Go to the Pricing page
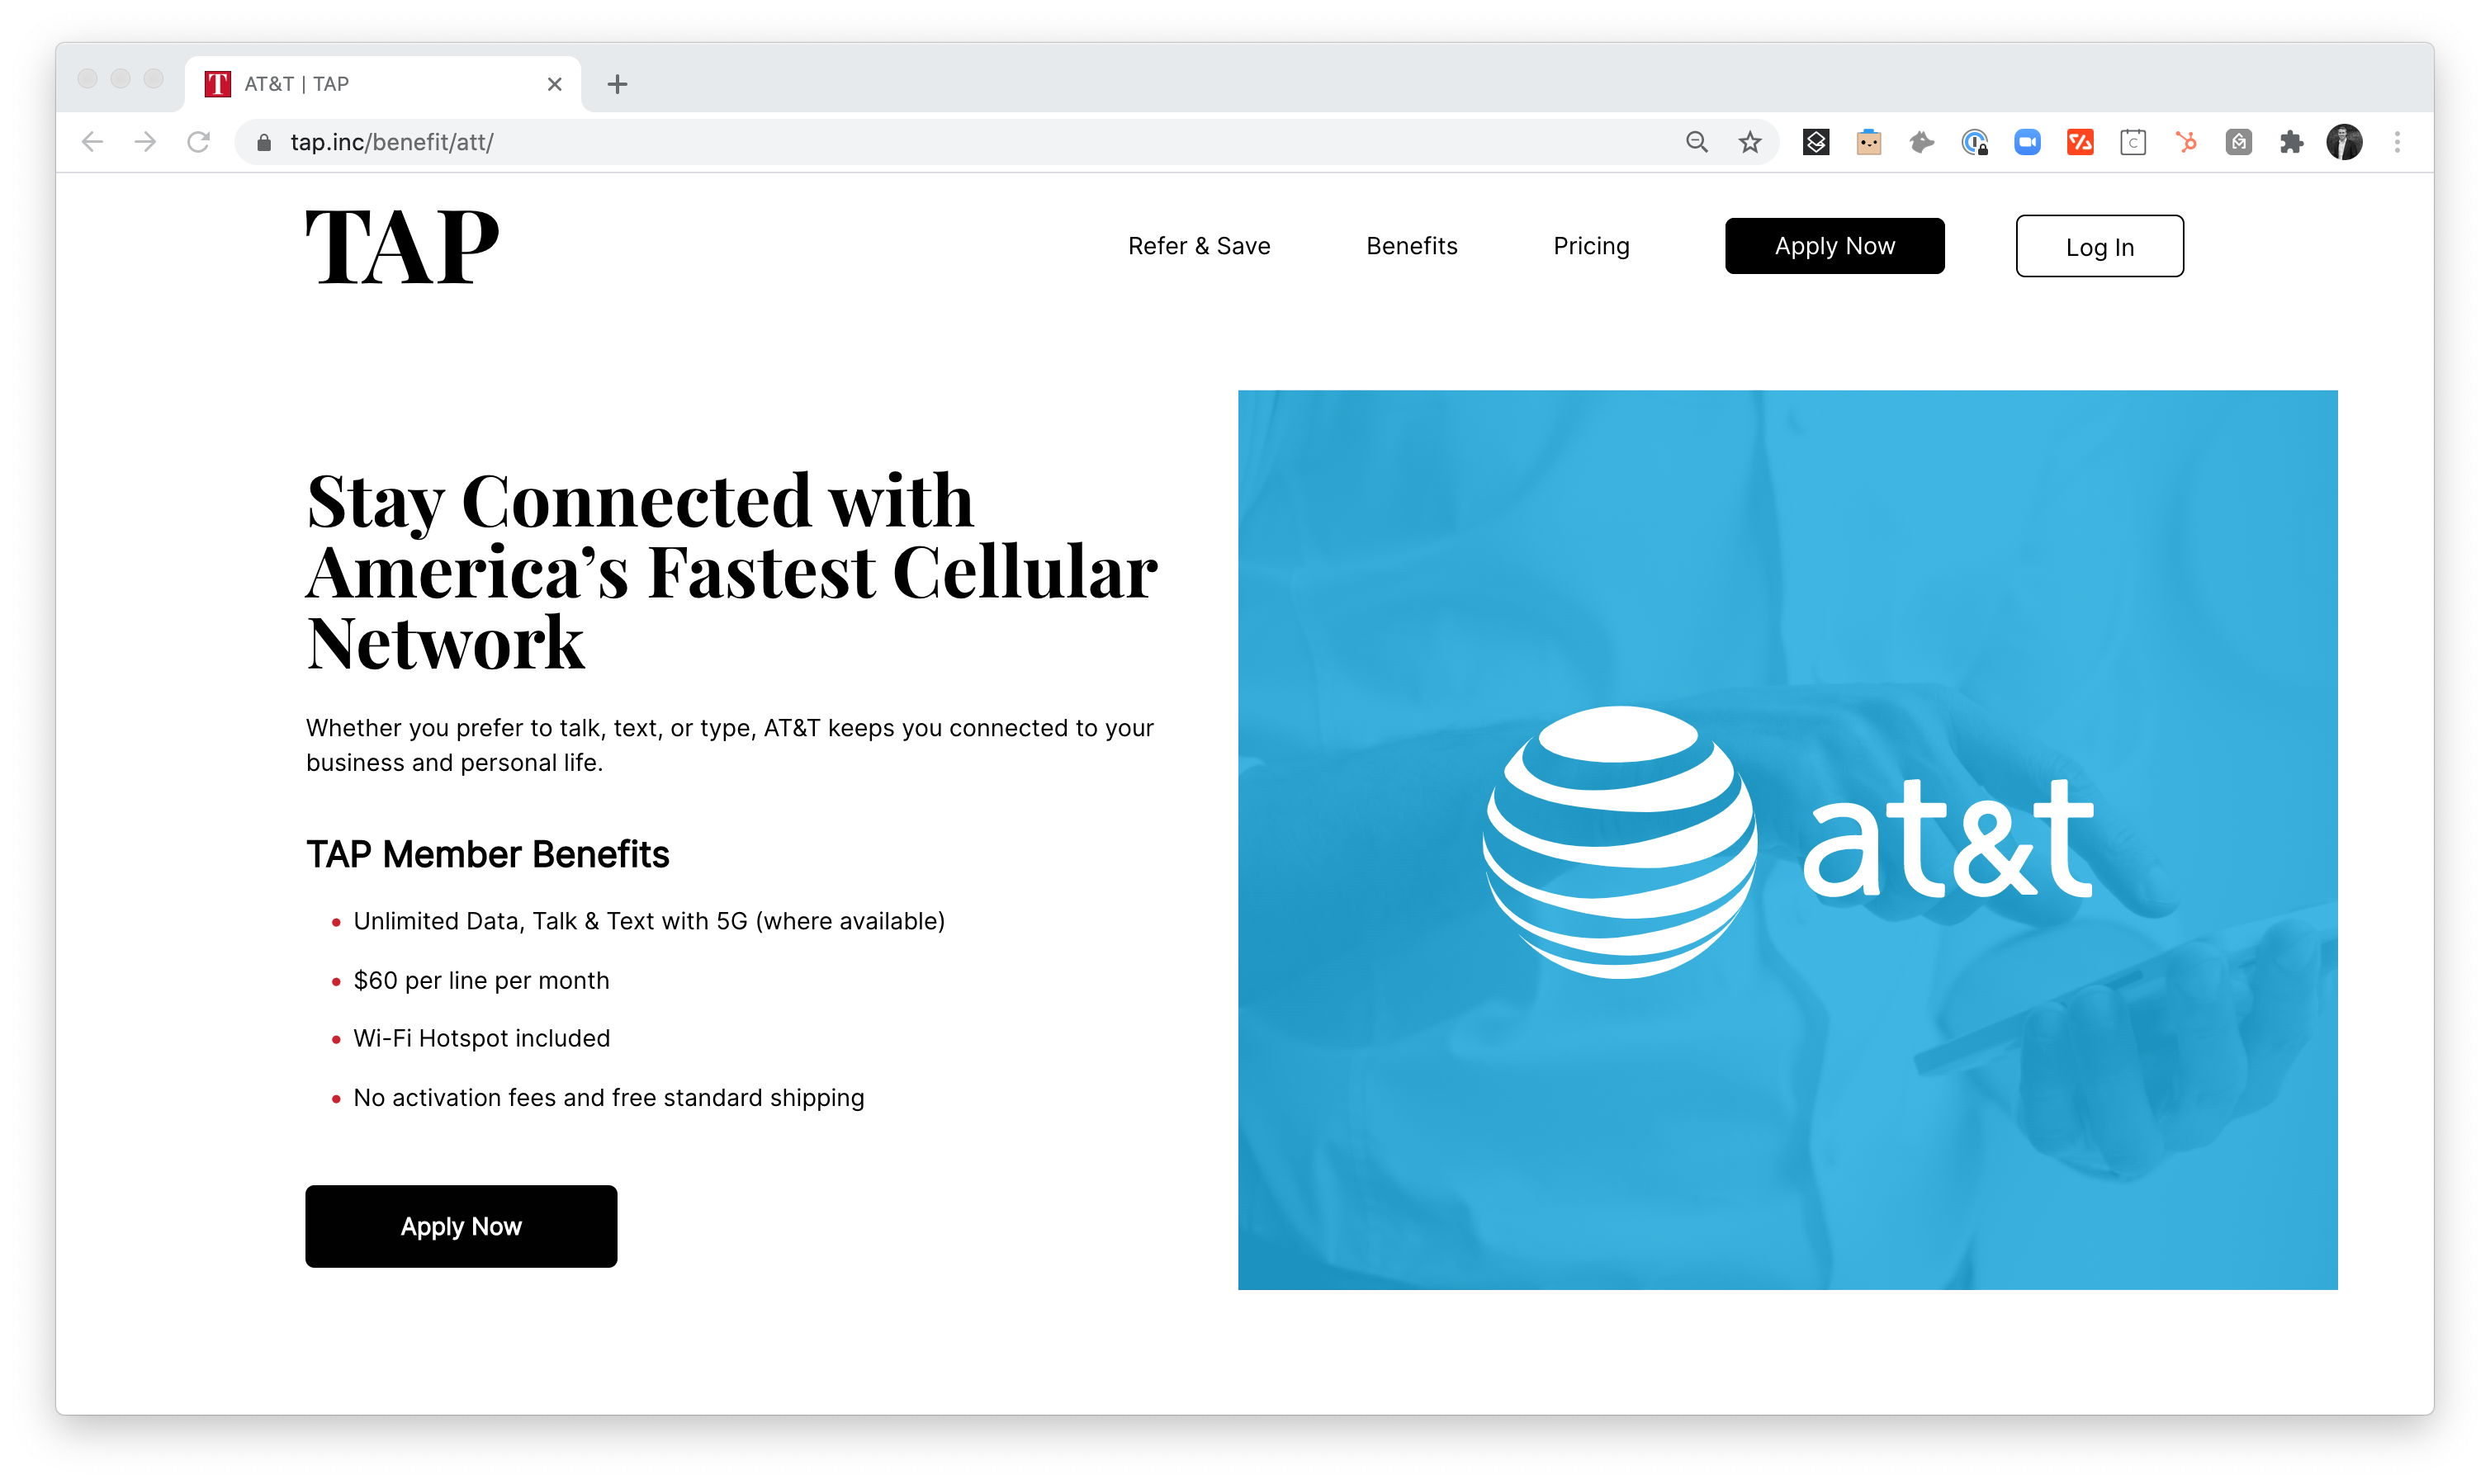This screenshot has height=1484, width=2490. 1591,246
